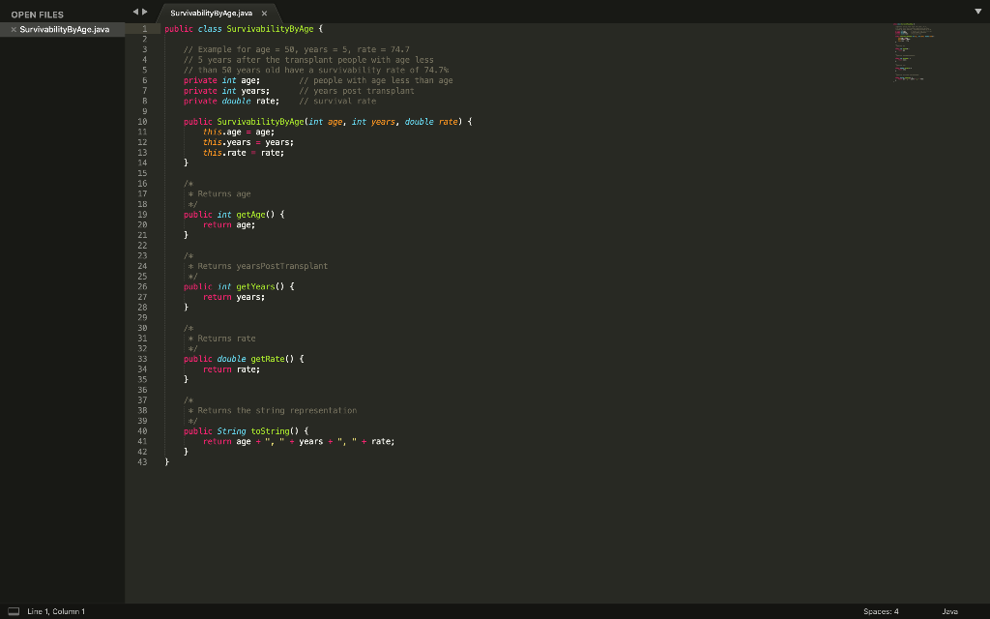
Task: Click "* Returns the string representation" comment
Action: tap(272, 410)
